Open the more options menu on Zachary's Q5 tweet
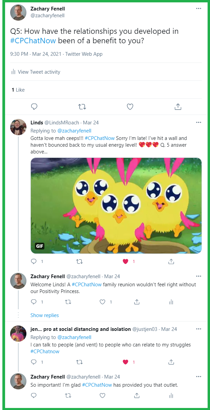This screenshot has height=410, width=210. coord(198,8)
